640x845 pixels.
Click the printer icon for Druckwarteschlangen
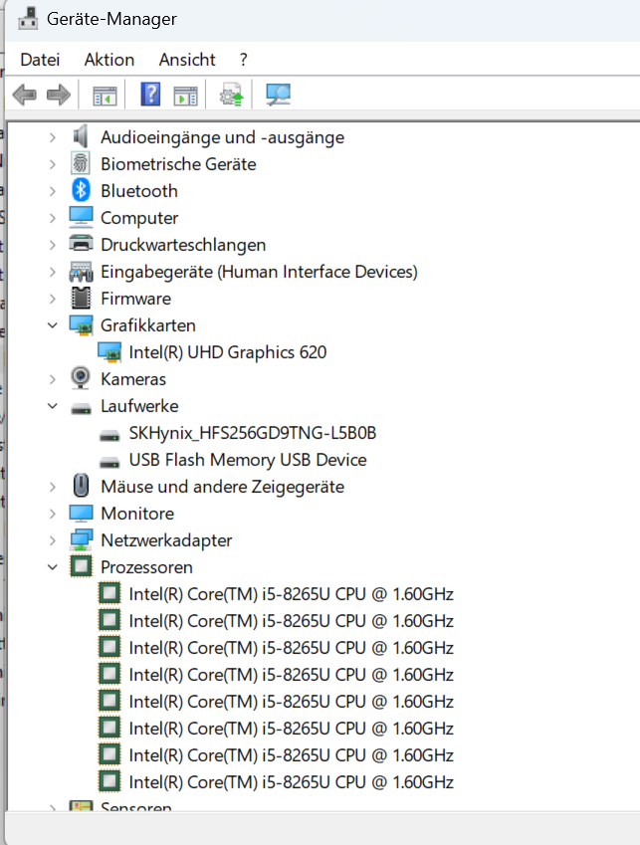(x=81, y=244)
